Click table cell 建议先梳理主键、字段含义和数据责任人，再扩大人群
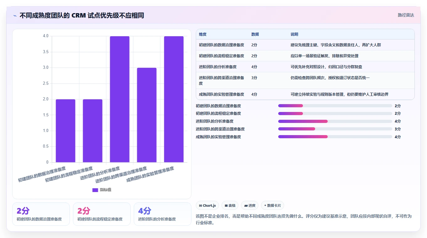The width and height of the screenshot is (427, 238). pyautogui.click(x=336, y=45)
